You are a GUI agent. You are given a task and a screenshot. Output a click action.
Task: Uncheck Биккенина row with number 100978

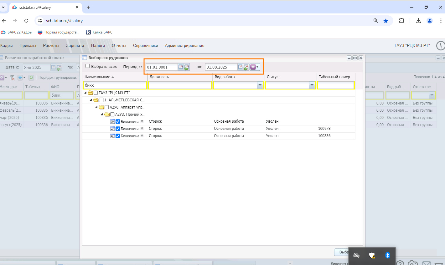coord(118,129)
